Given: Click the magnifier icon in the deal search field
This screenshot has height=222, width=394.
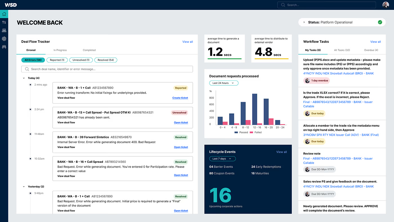Looking at the screenshot, I should click(27, 69).
